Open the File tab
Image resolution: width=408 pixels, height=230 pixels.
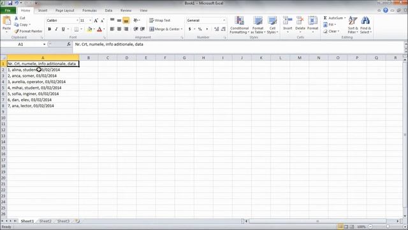8,10
